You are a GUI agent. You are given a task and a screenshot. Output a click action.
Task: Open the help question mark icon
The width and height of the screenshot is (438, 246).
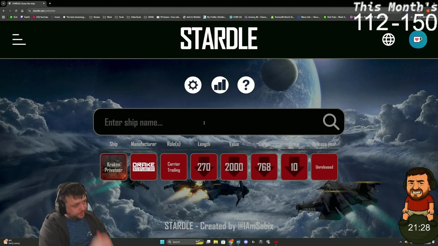tap(246, 85)
